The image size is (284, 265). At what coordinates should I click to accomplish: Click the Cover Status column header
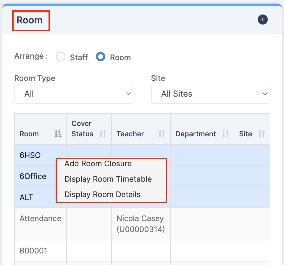(x=89, y=129)
